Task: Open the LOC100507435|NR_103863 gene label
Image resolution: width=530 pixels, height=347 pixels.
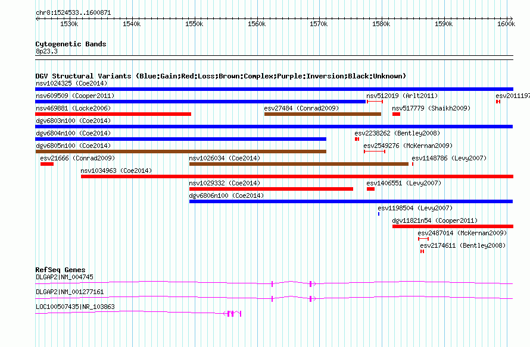Action: click(x=75, y=307)
